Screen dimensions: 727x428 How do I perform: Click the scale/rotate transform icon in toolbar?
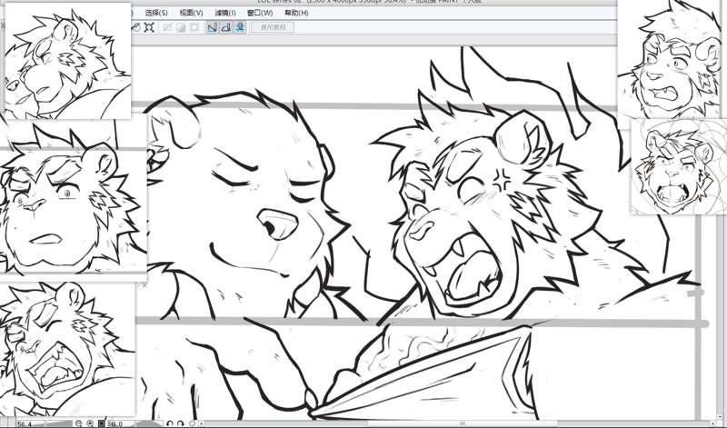point(149,27)
